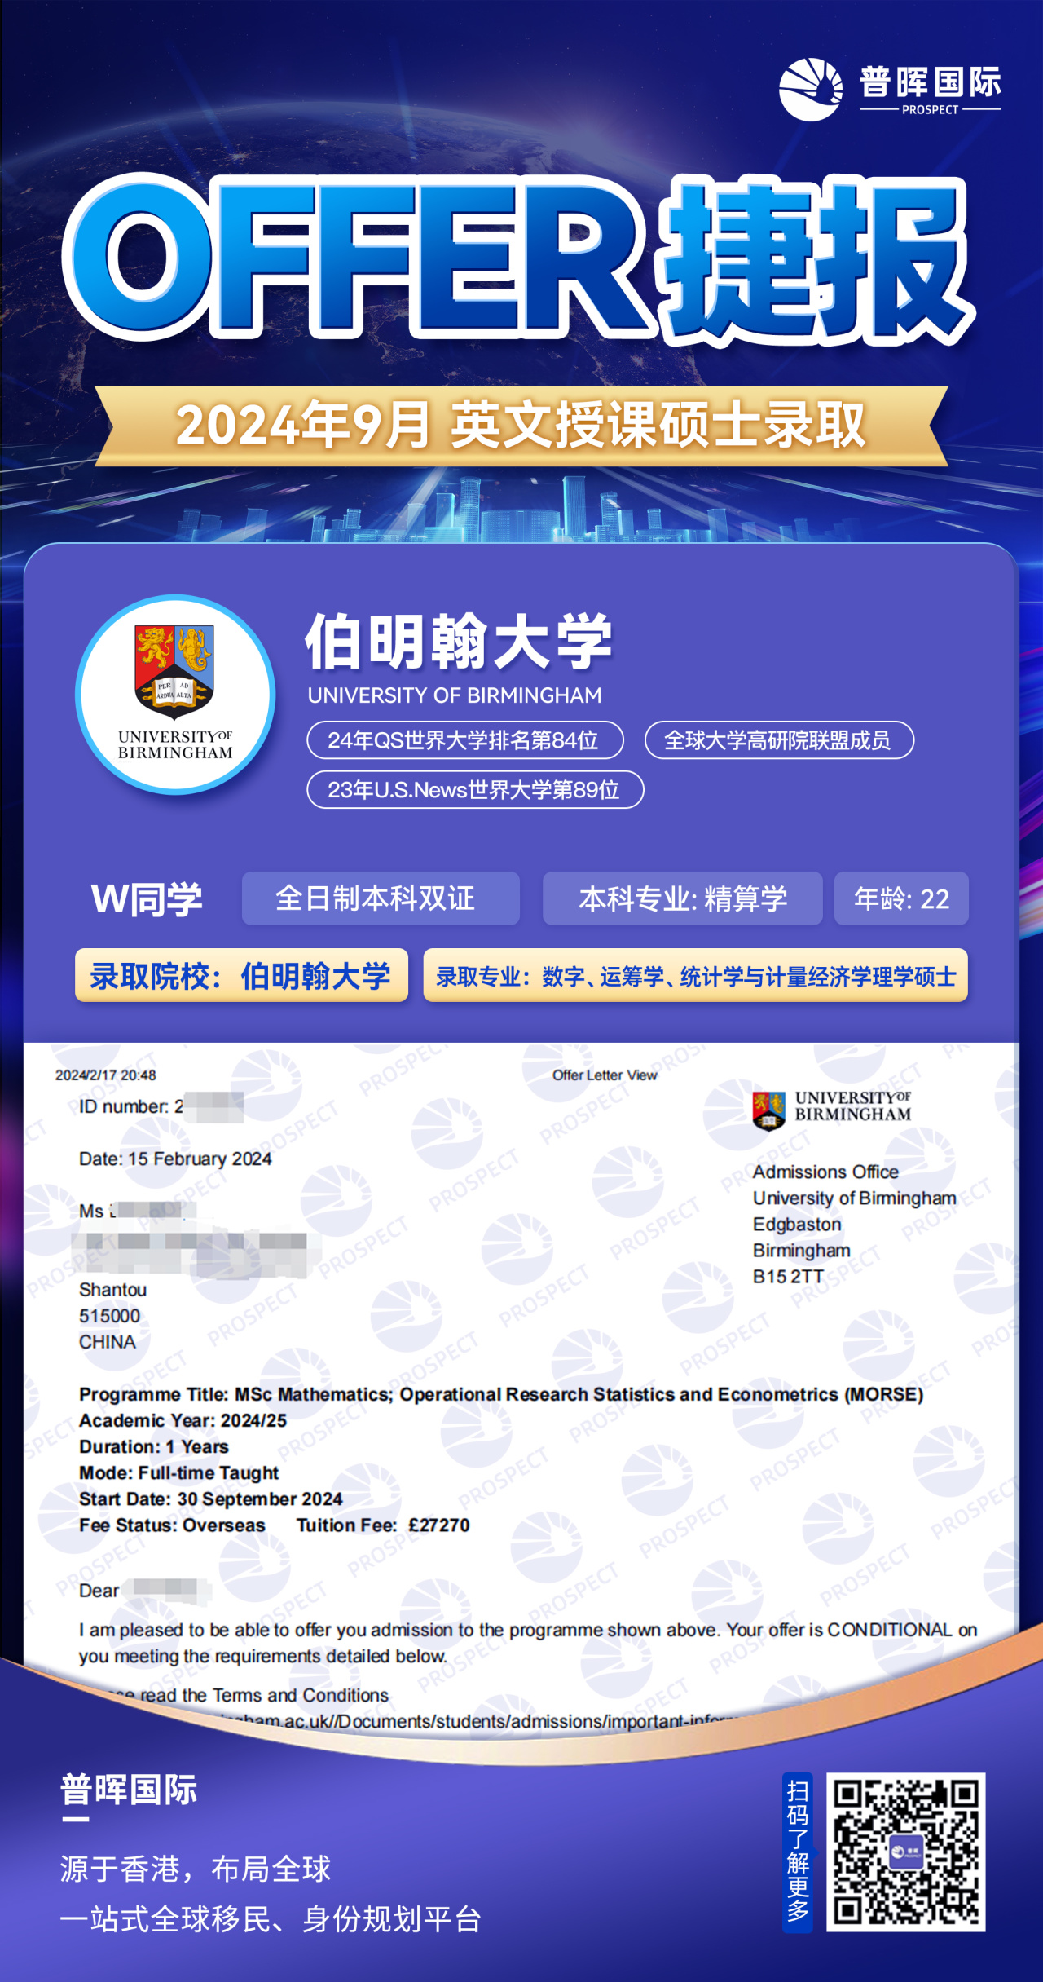Click Fee Status: Overseas

pos(172,1525)
